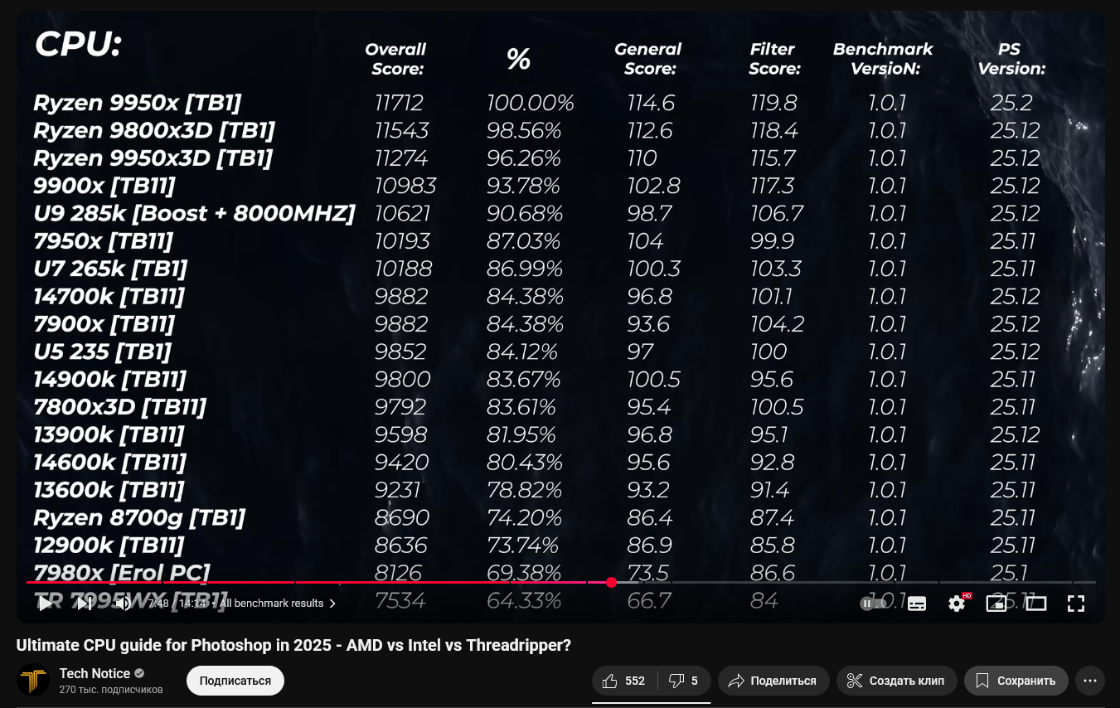The width and height of the screenshot is (1120, 708).
Task: Click the 7:48 / 14:14 time display
Action: click(x=177, y=604)
